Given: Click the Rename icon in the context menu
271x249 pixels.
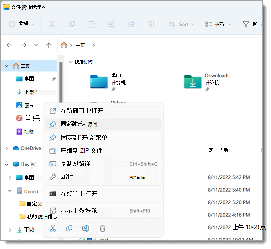Looking at the screenshot, I should [x=85, y=228].
